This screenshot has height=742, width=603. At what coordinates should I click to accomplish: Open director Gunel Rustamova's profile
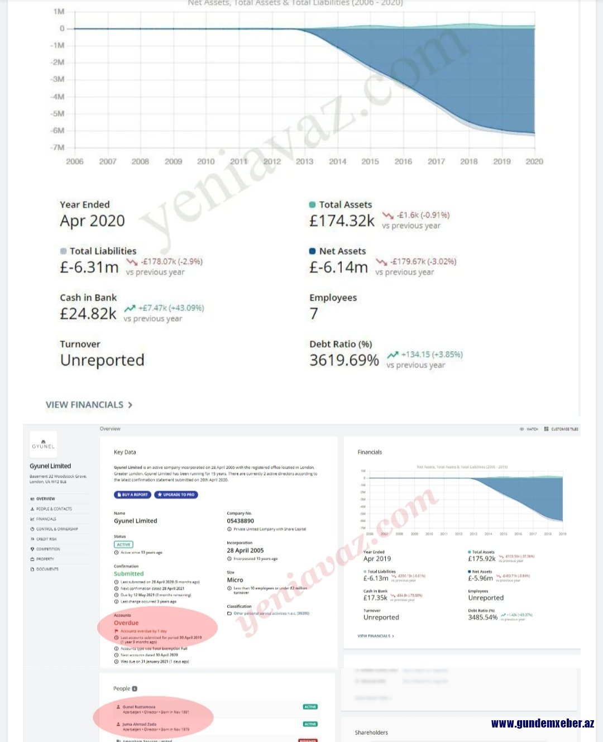point(139,707)
